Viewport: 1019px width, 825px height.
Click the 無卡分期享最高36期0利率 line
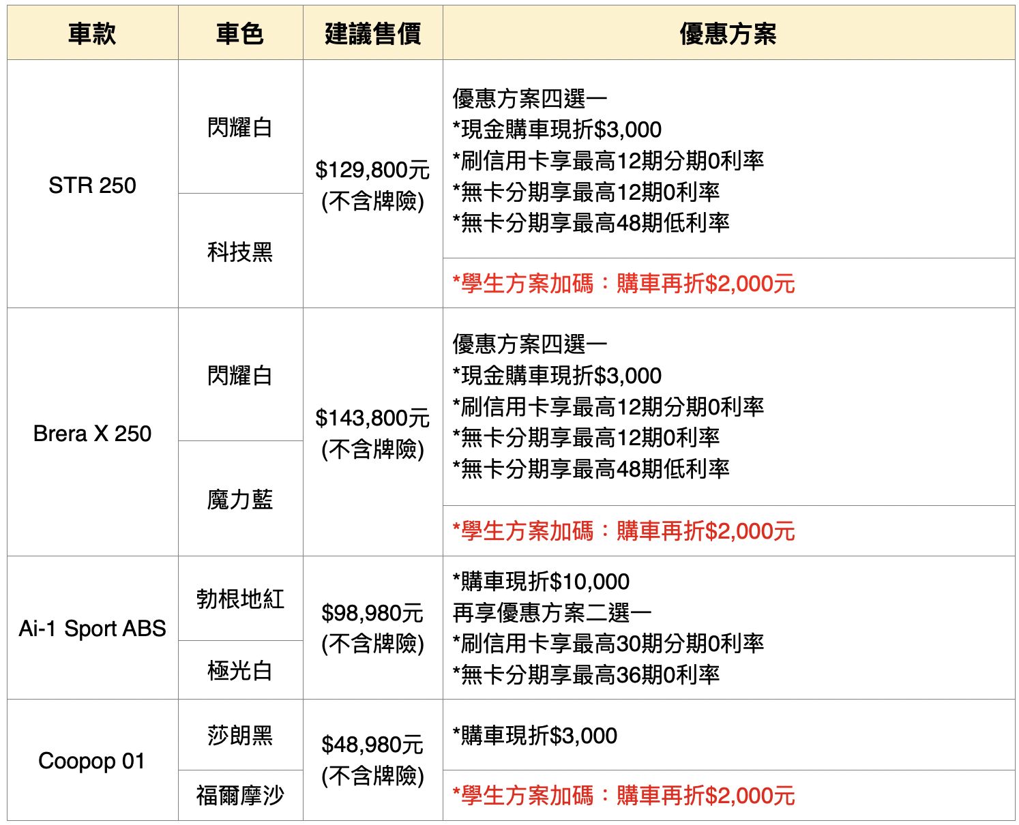click(586, 674)
